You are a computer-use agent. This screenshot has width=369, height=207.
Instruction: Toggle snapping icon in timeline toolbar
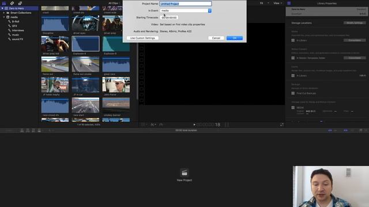345,131
